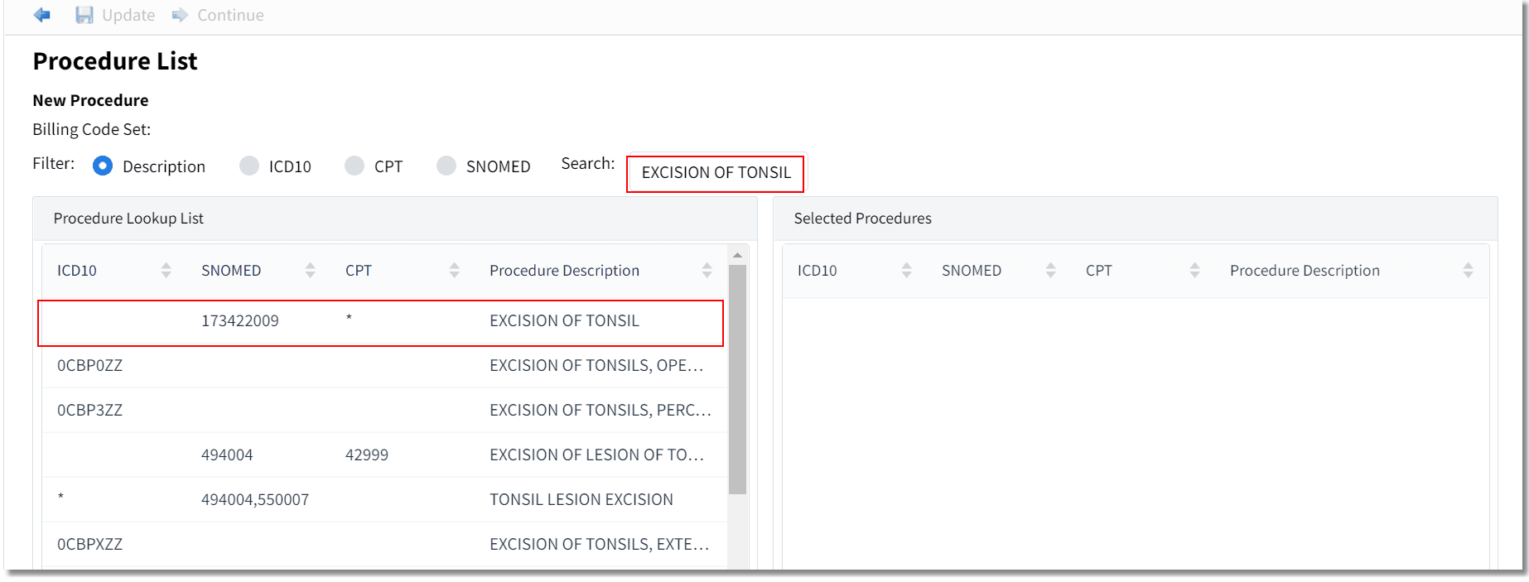Click EXCISION OF TONSILS, OPE… description
Image resolution: width=1529 pixels, height=582 pixels.
[596, 365]
